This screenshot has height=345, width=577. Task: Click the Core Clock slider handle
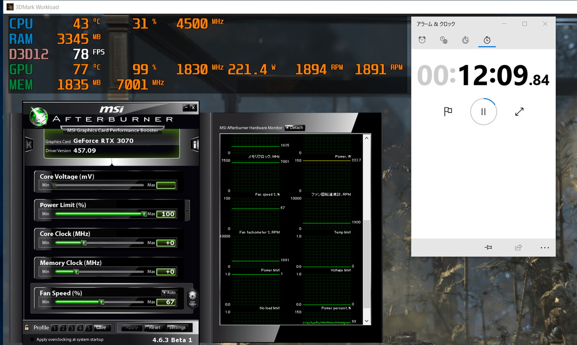point(84,243)
